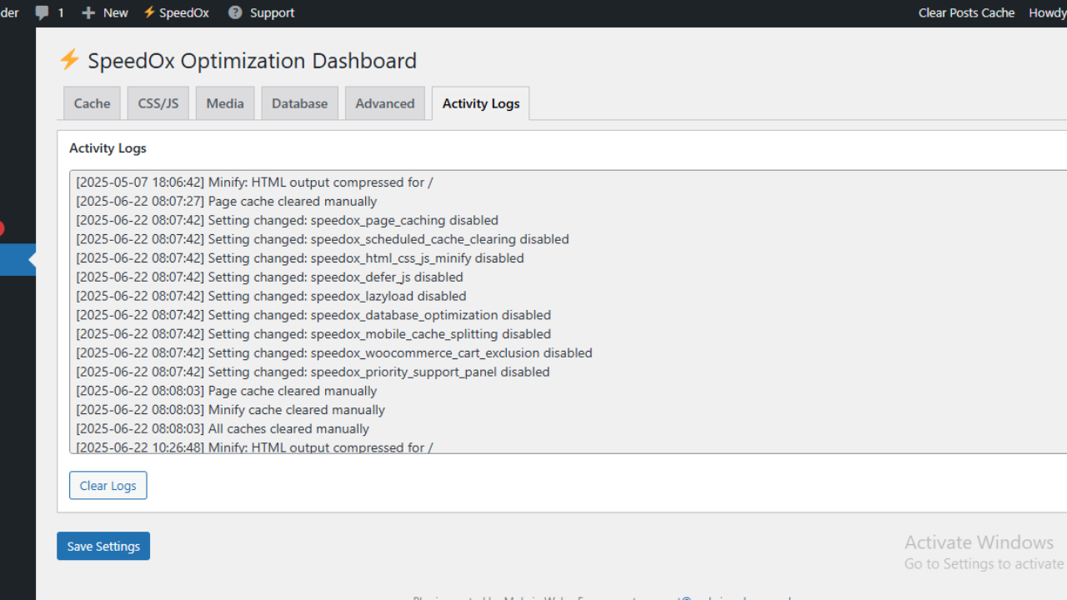The image size is (1067, 600).
Task: Go to the Advanced tab
Action: pyautogui.click(x=385, y=103)
